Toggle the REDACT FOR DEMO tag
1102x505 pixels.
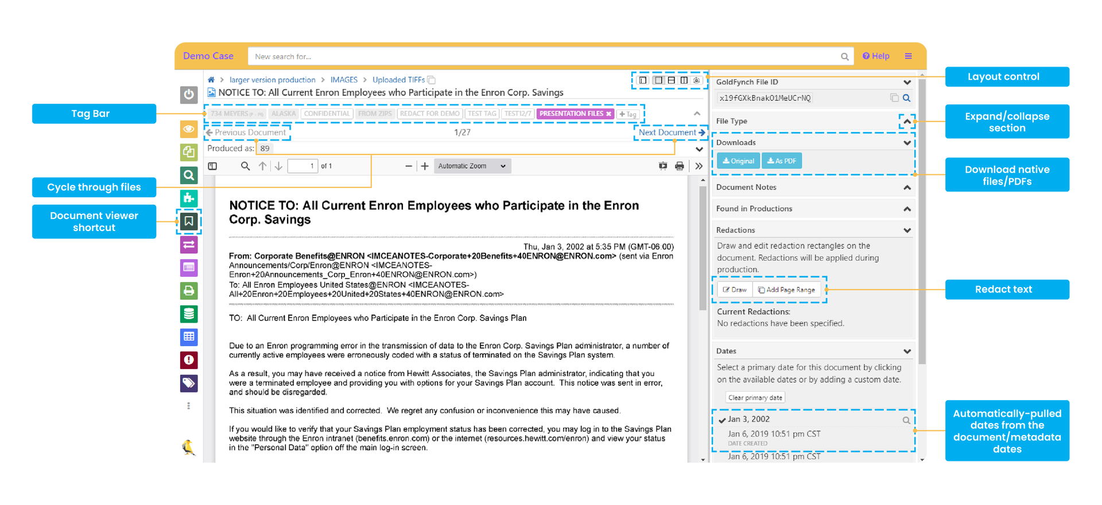pos(429,114)
